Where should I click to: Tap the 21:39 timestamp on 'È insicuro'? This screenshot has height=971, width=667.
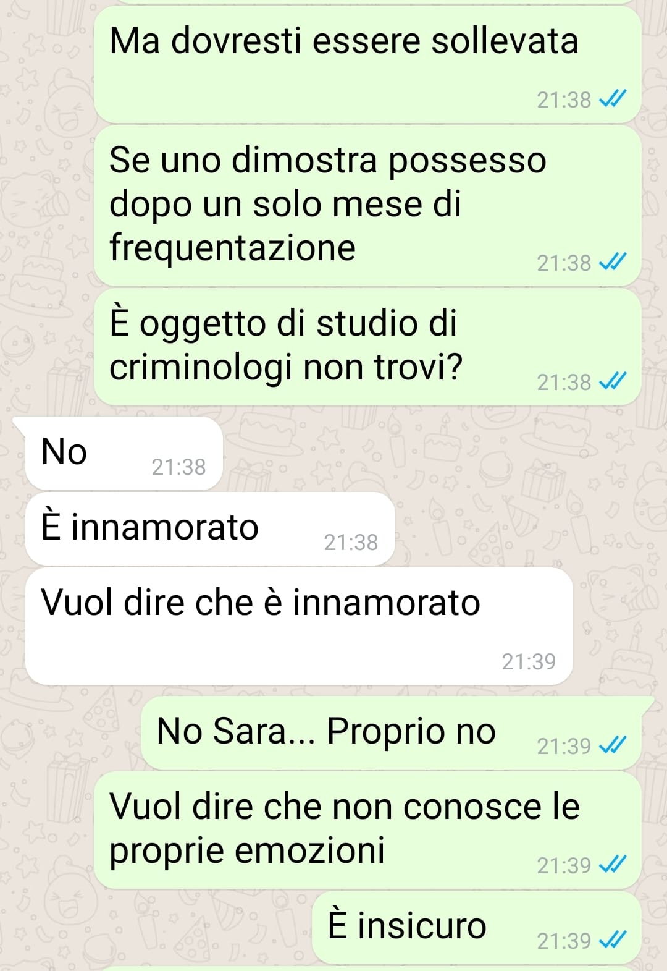(564, 941)
